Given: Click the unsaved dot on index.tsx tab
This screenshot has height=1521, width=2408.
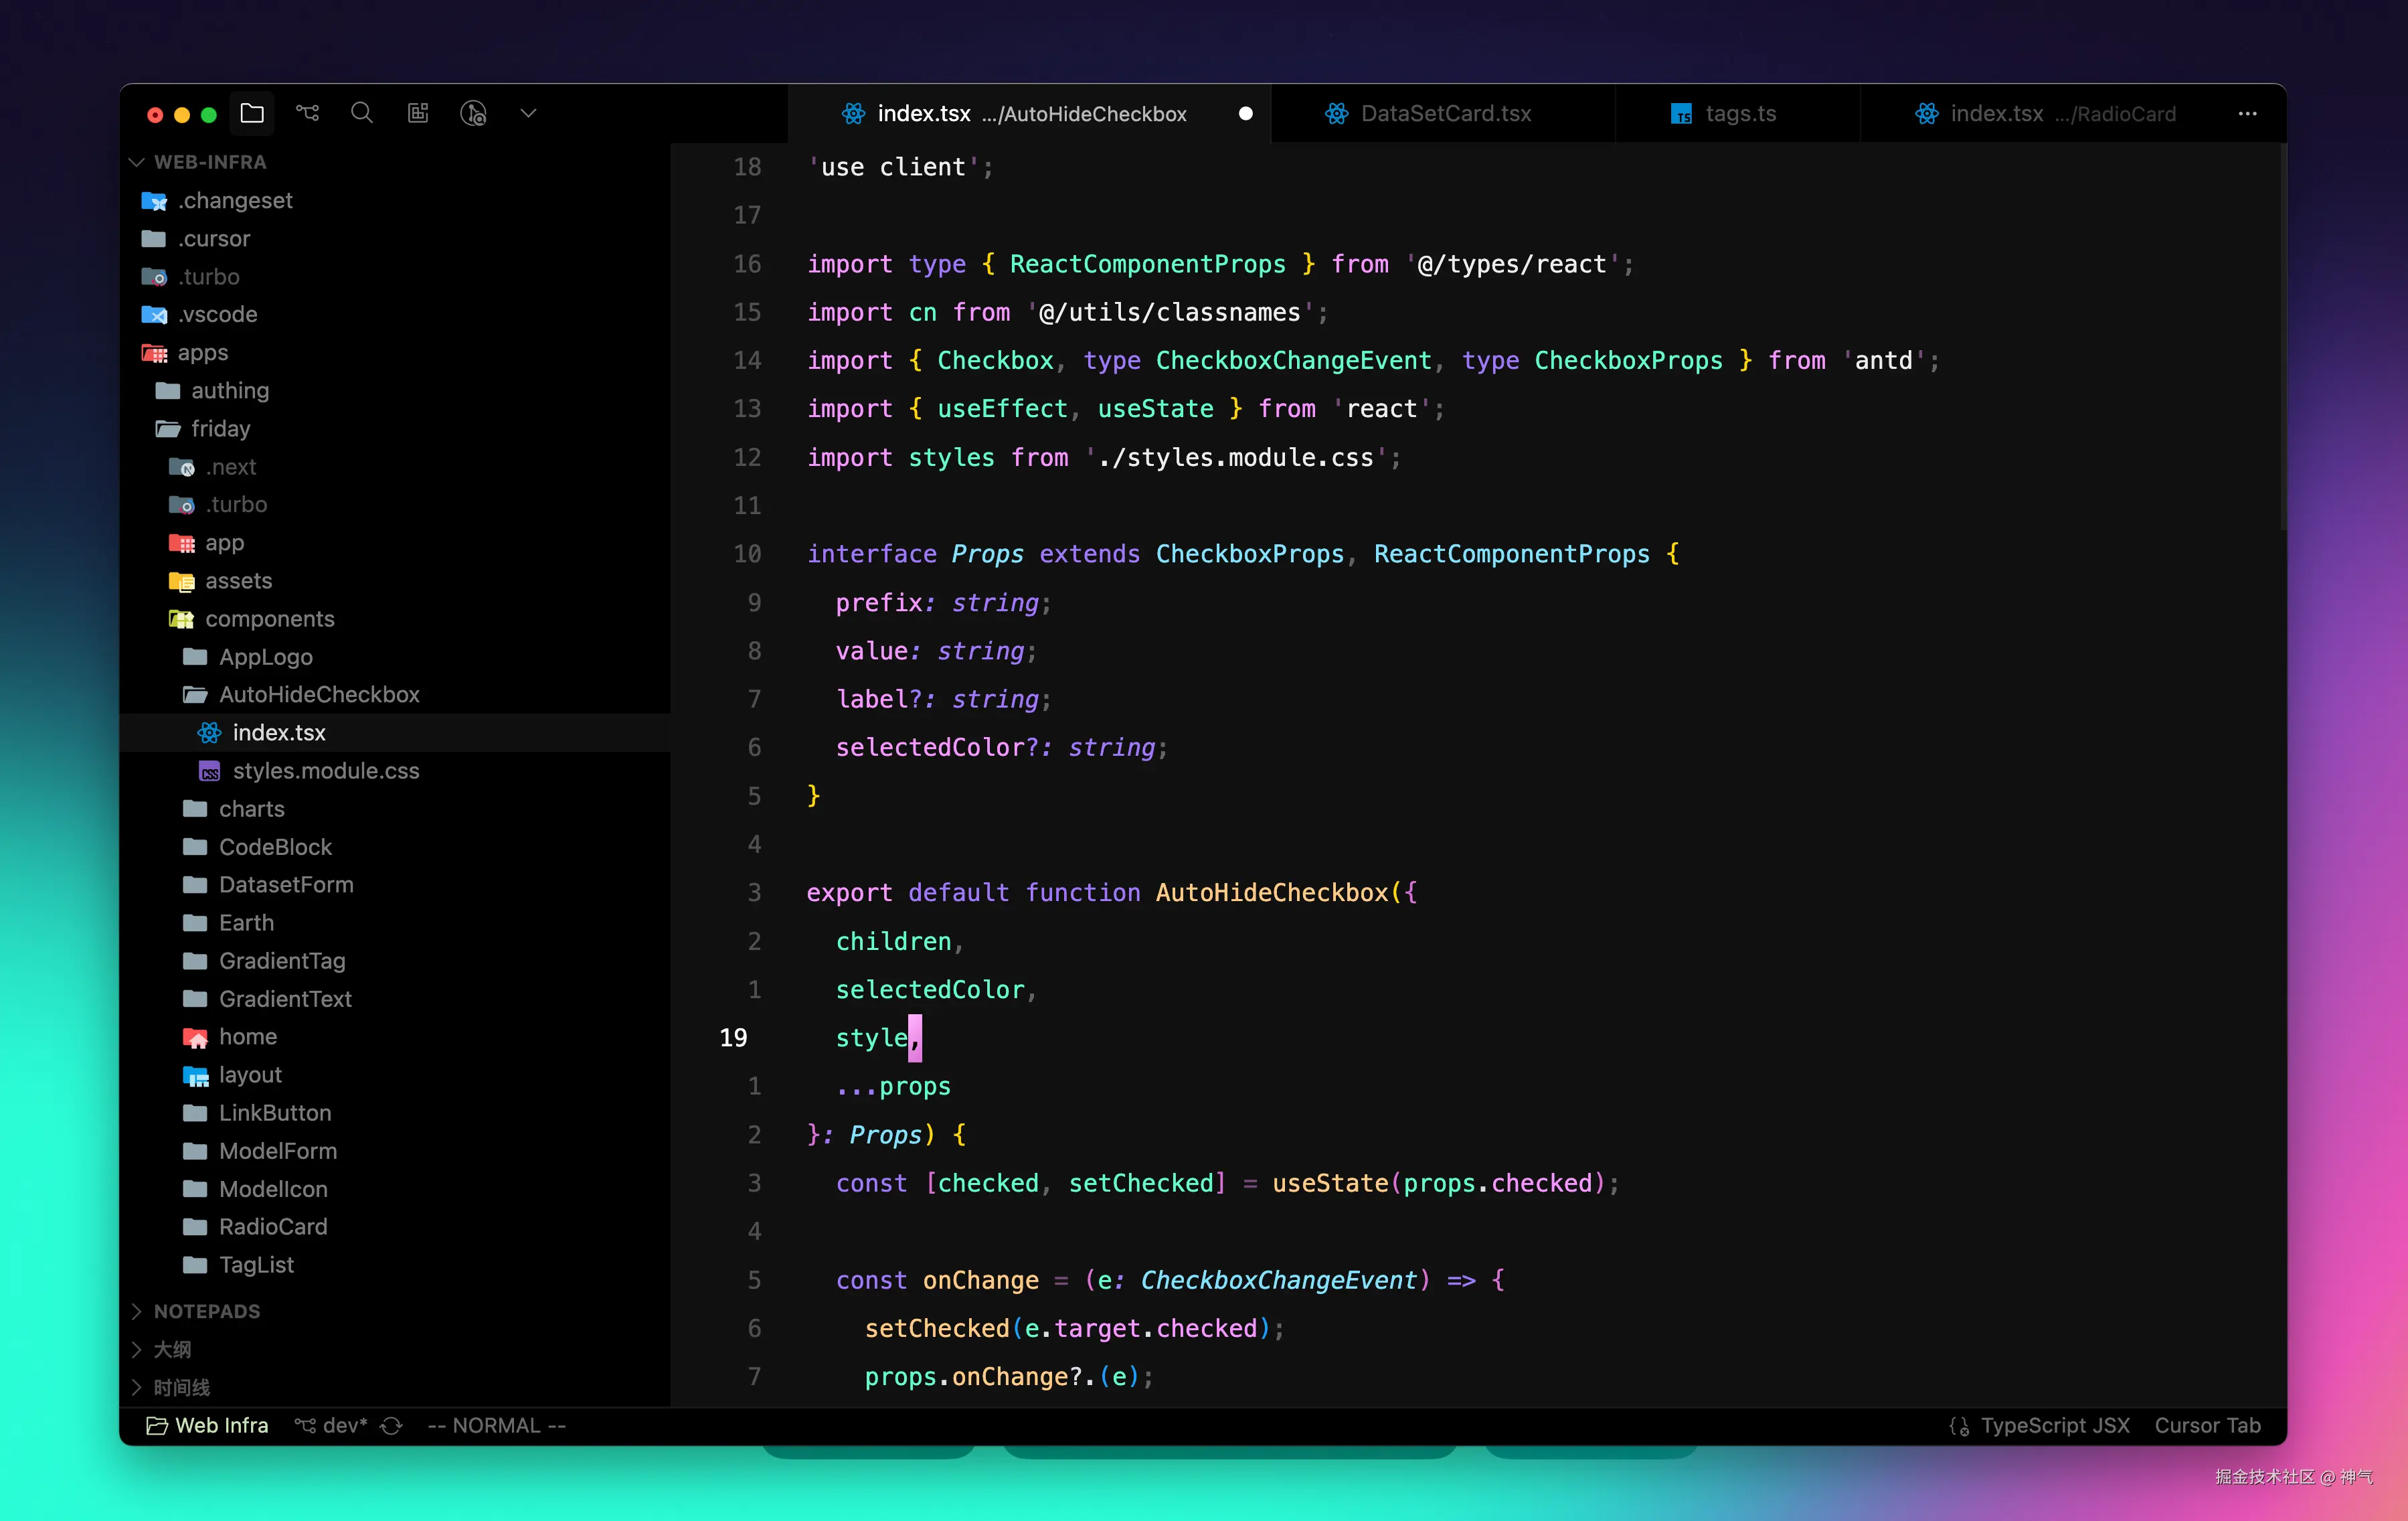Looking at the screenshot, I should tap(1245, 114).
